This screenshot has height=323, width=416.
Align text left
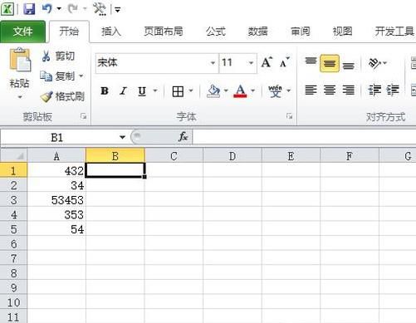311,91
